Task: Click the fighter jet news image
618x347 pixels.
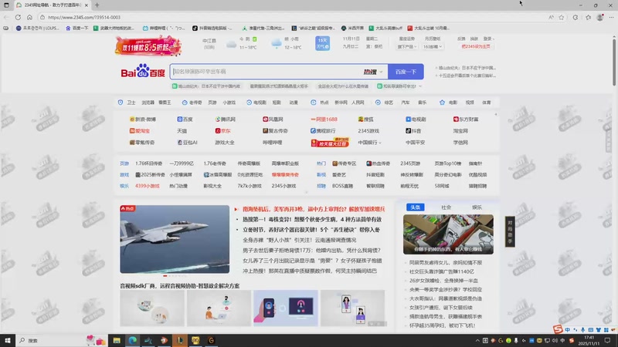Action: [175, 239]
